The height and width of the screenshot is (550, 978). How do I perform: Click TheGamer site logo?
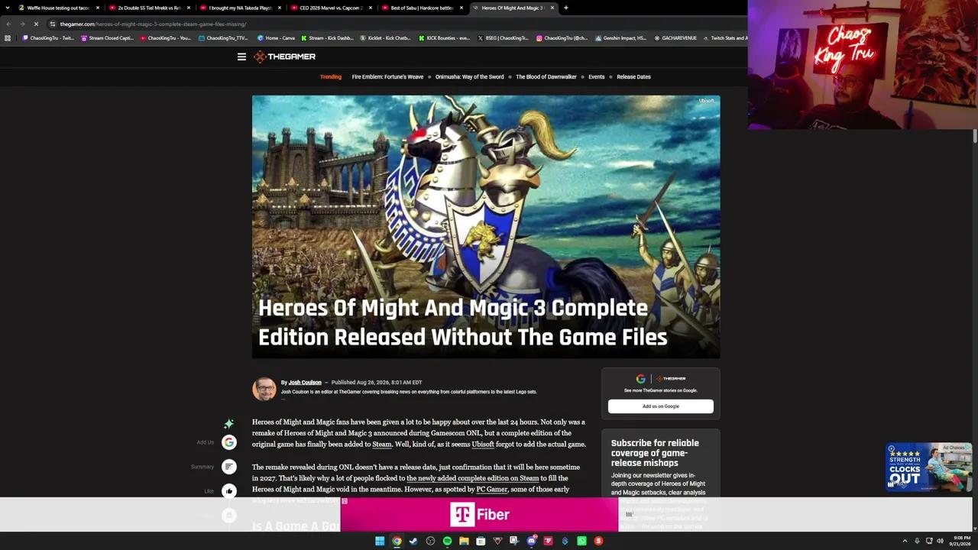(285, 57)
